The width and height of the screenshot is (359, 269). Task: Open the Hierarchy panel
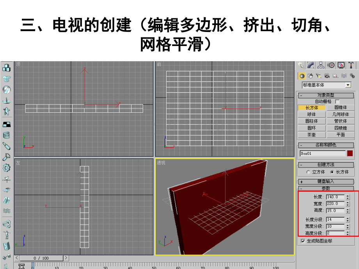click(x=320, y=65)
